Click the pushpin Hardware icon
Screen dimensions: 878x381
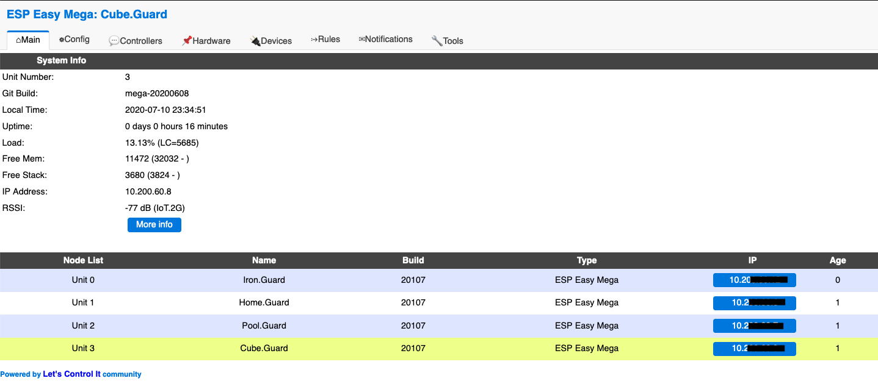(187, 41)
